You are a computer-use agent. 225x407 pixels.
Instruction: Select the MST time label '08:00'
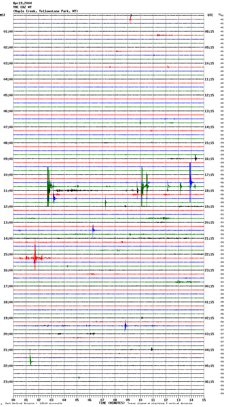8,143
